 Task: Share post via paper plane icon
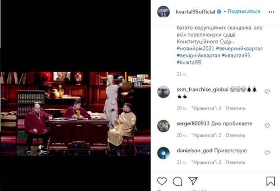[x=193, y=181]
